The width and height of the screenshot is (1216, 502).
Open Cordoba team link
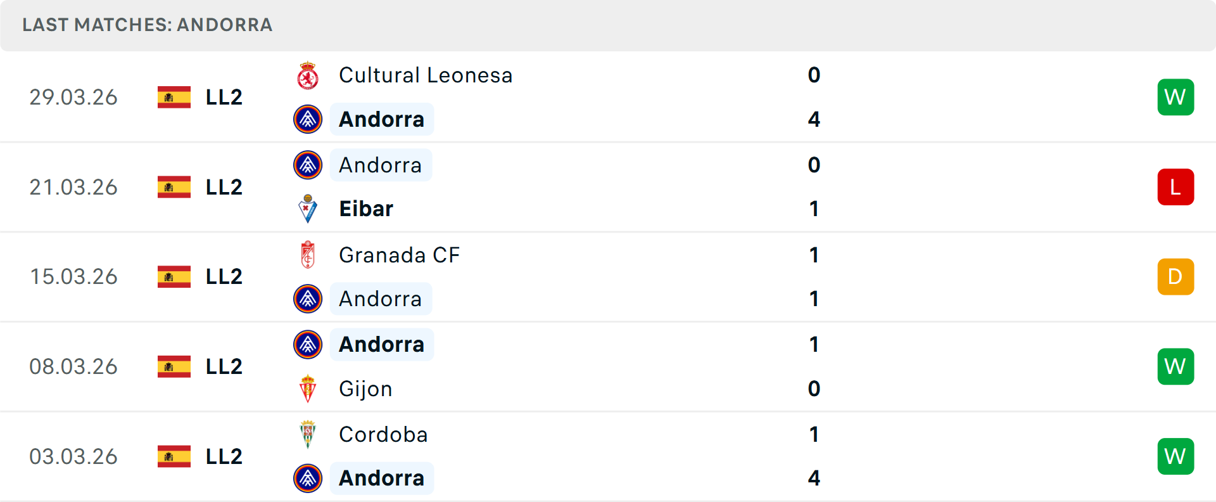(383, 434)
